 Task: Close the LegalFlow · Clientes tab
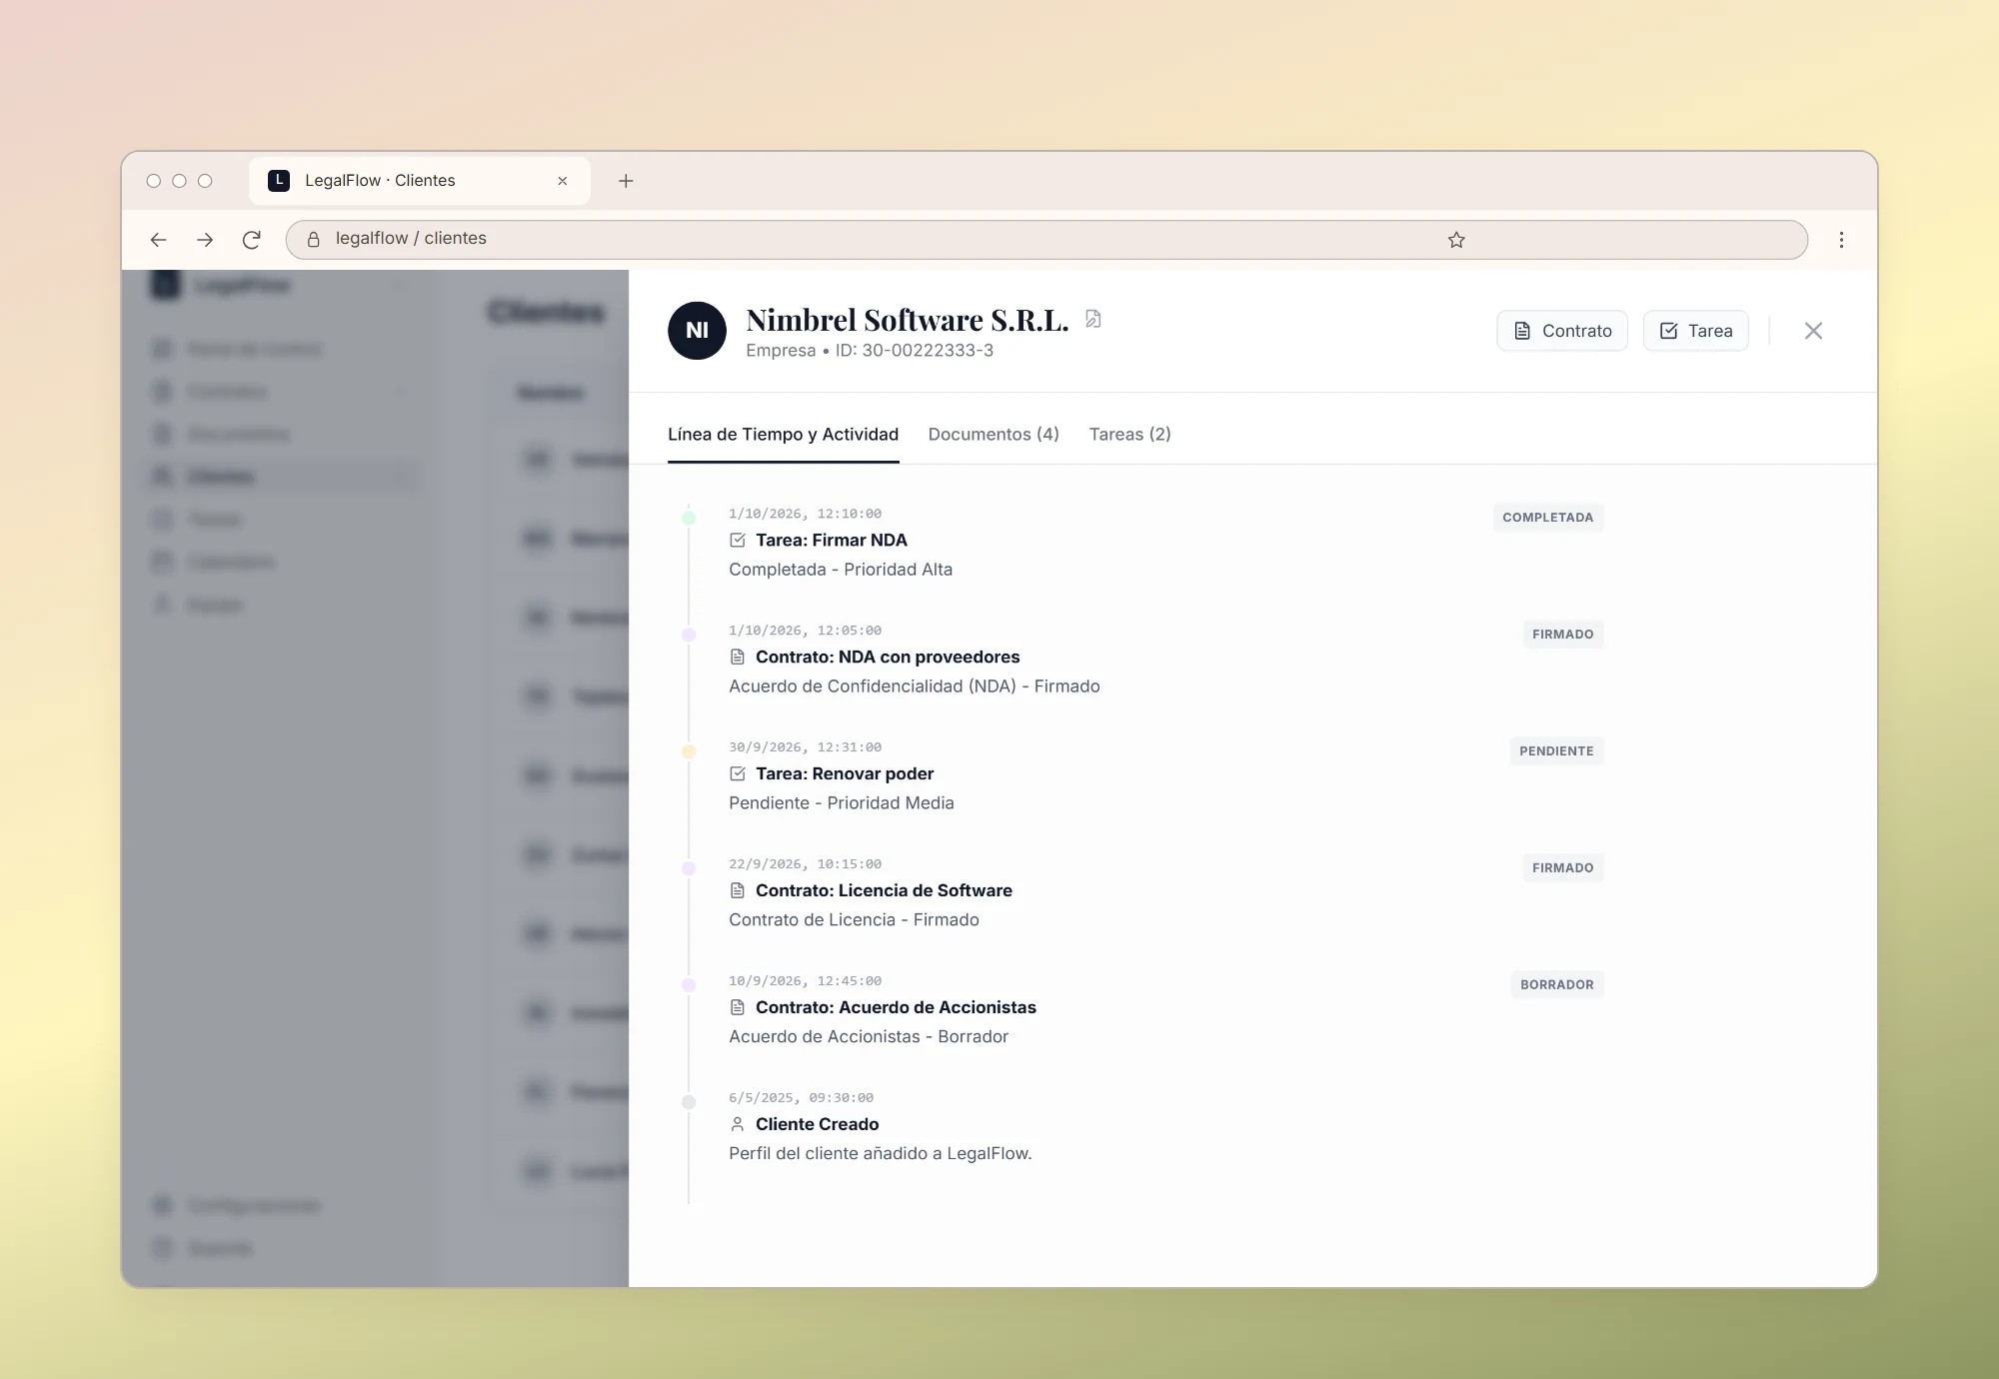pyautogui.click(x=563, y=181)
